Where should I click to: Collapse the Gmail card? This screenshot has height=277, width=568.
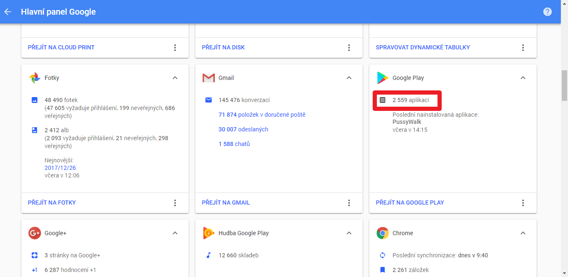click(349, 78)
